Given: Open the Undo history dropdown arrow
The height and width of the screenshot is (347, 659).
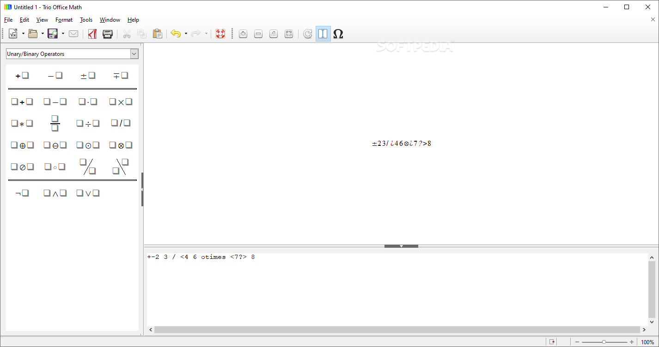Looking at the screenshot, I should click(x=186, y=34).
